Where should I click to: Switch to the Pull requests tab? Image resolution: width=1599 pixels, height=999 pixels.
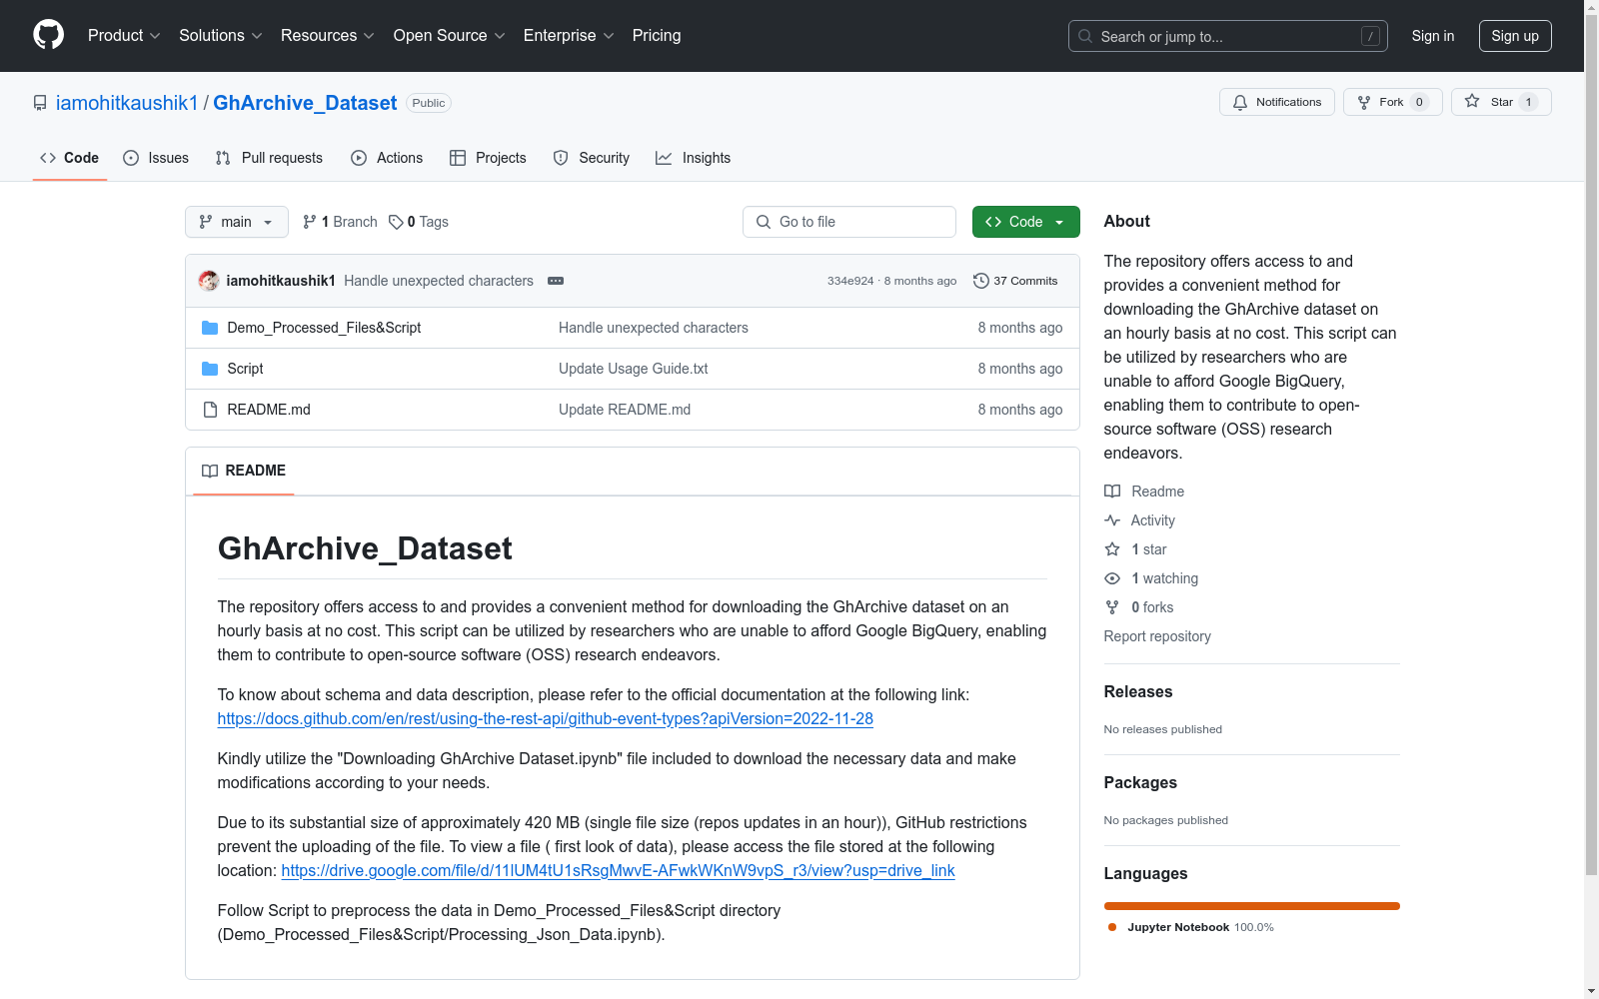click(269, 158)
